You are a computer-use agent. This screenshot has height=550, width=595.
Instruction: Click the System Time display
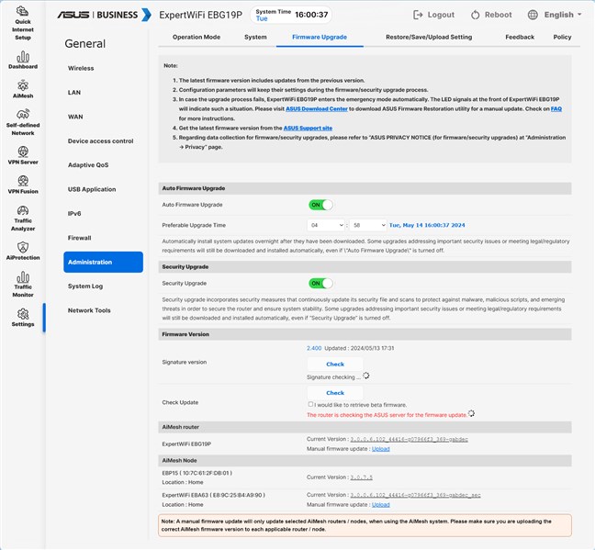click(291, 15)
